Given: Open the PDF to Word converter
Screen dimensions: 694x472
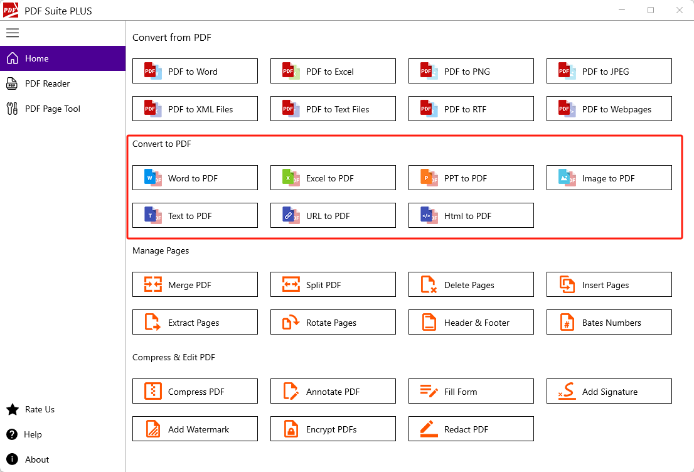Looking at the screenshot, I should coord(195,72).
